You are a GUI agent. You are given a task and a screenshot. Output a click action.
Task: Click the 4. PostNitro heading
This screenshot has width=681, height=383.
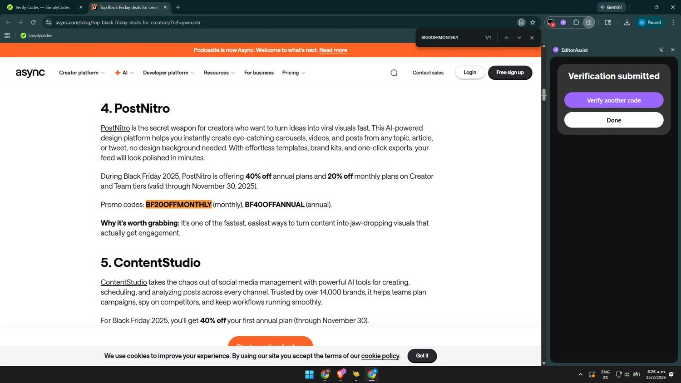[135, 108]
